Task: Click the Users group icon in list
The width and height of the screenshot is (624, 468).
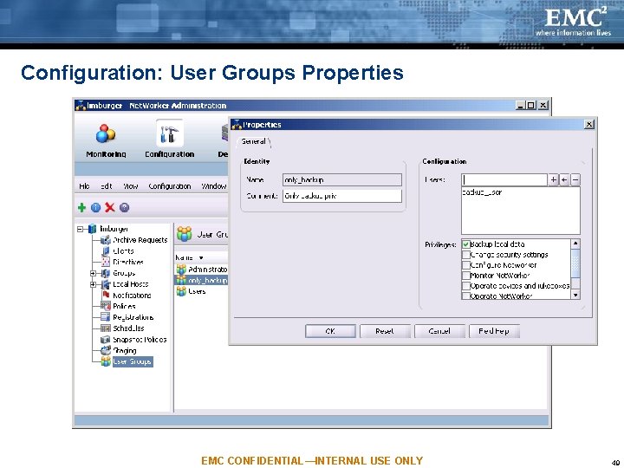Action: coord(181,291)
